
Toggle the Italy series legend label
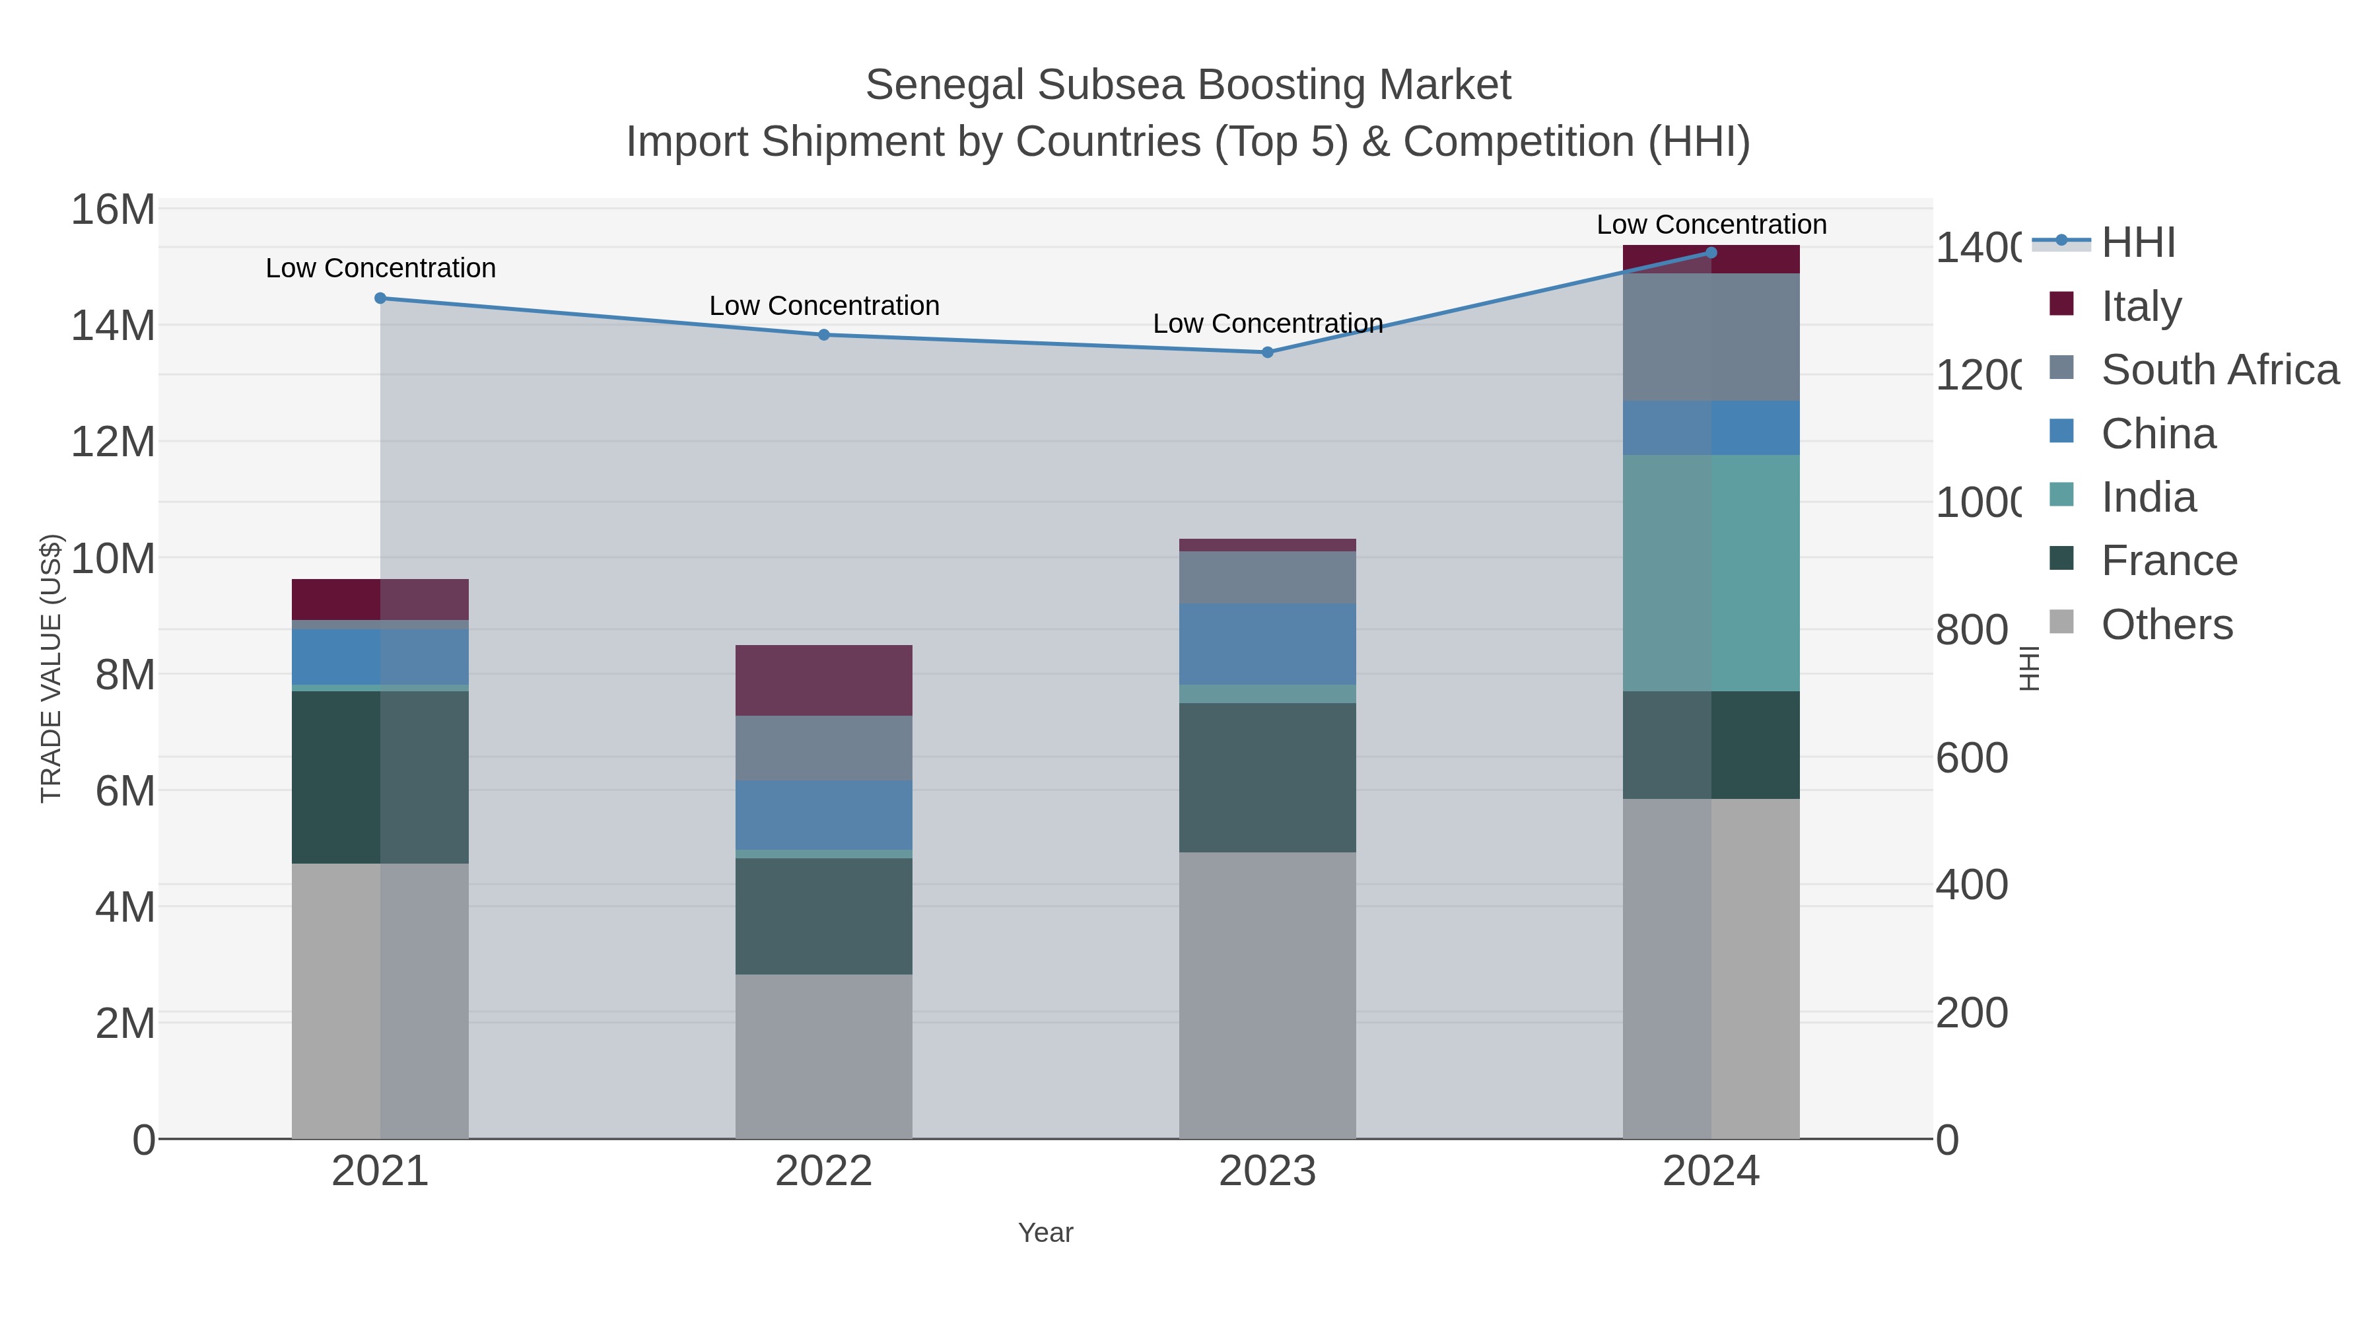coord(2142,306)
